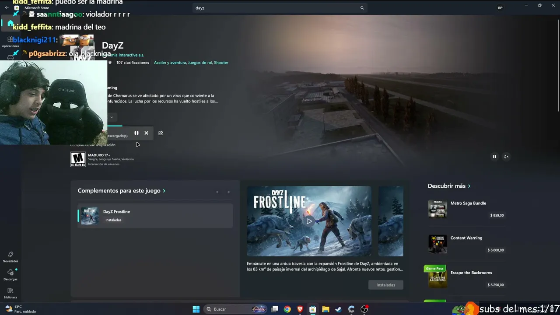Expand the Complementos para este juego section
Screen dimensions: 560x315
(x=122, y=191)
